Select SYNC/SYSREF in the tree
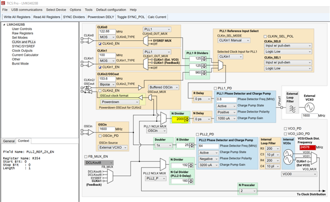330x202 pixels. (x=23, y=46)
